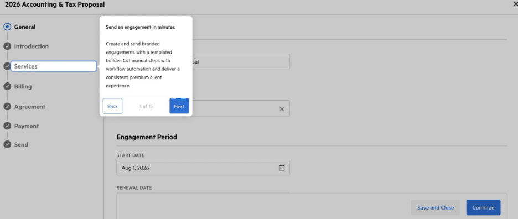Click the 'Engagement Period' heading
Screen dimensions: 518x219
[147, 137]
